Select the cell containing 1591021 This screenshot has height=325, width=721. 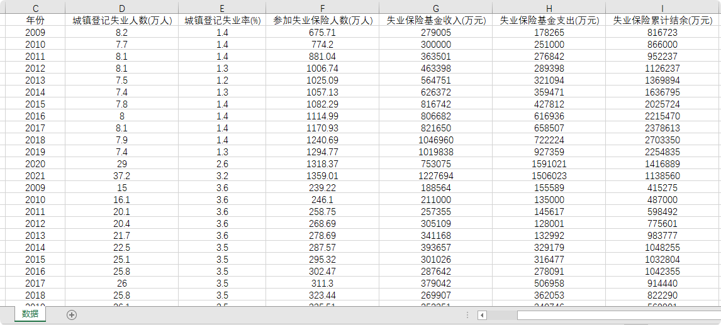pos(549,163)
